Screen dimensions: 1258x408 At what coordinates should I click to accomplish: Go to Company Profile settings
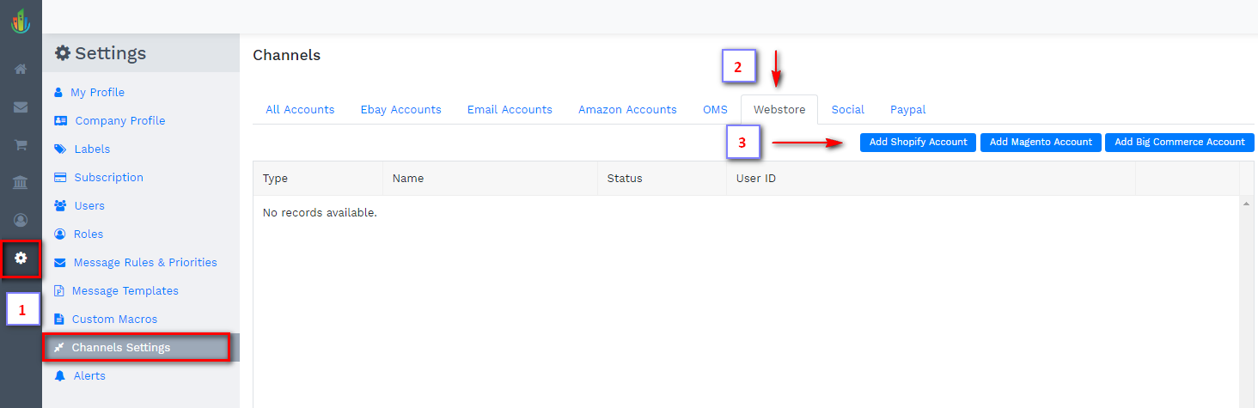coord(119,121)
